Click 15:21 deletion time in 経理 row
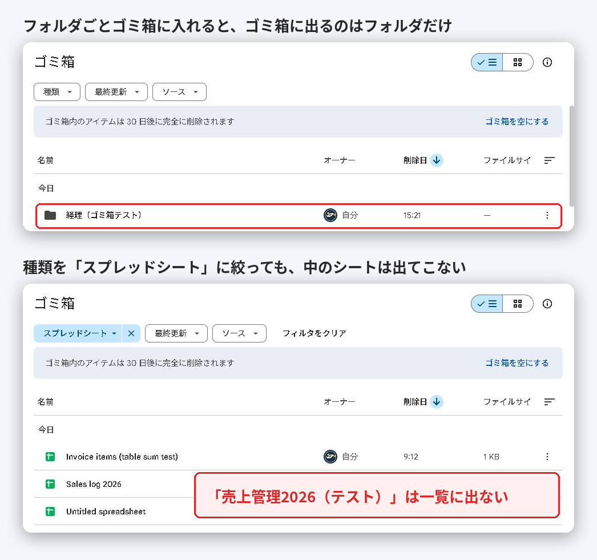The height and width of the screenshot is (560, 597). pos(412,215)
